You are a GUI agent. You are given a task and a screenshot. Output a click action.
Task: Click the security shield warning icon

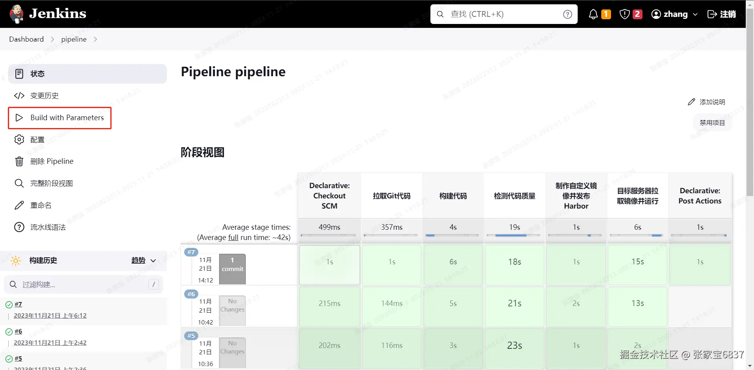624,15
